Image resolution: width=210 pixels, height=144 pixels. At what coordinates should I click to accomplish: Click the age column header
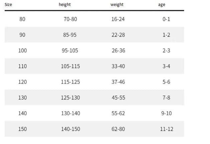pos(162,5)
